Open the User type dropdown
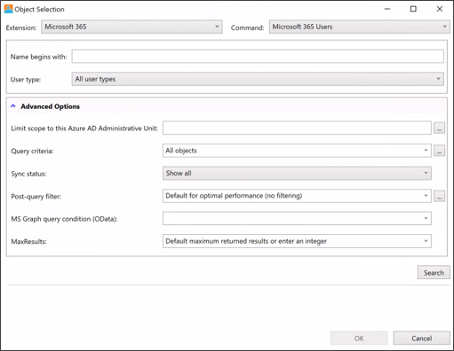The height and width of the screenshot is (351, 454). tap(258, 79)
